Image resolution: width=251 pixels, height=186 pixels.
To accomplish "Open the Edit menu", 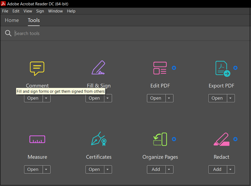I will click(x=16, y=11).
